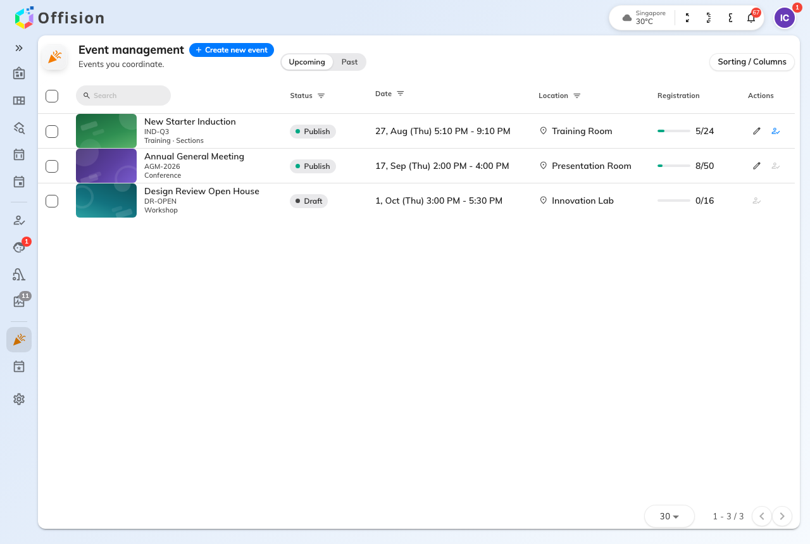Click the Registration column header

point(678,96)
